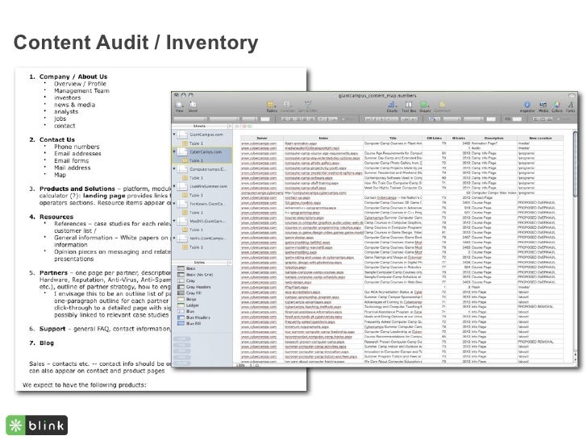
Task: Click the Styles pane header
Action: tap(199, 263)
